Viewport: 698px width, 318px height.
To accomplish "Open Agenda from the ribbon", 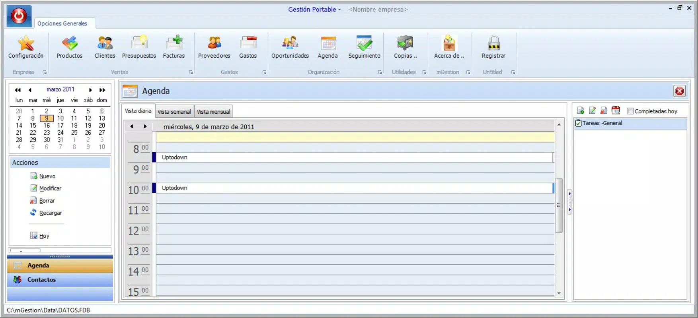I will 328,47.
